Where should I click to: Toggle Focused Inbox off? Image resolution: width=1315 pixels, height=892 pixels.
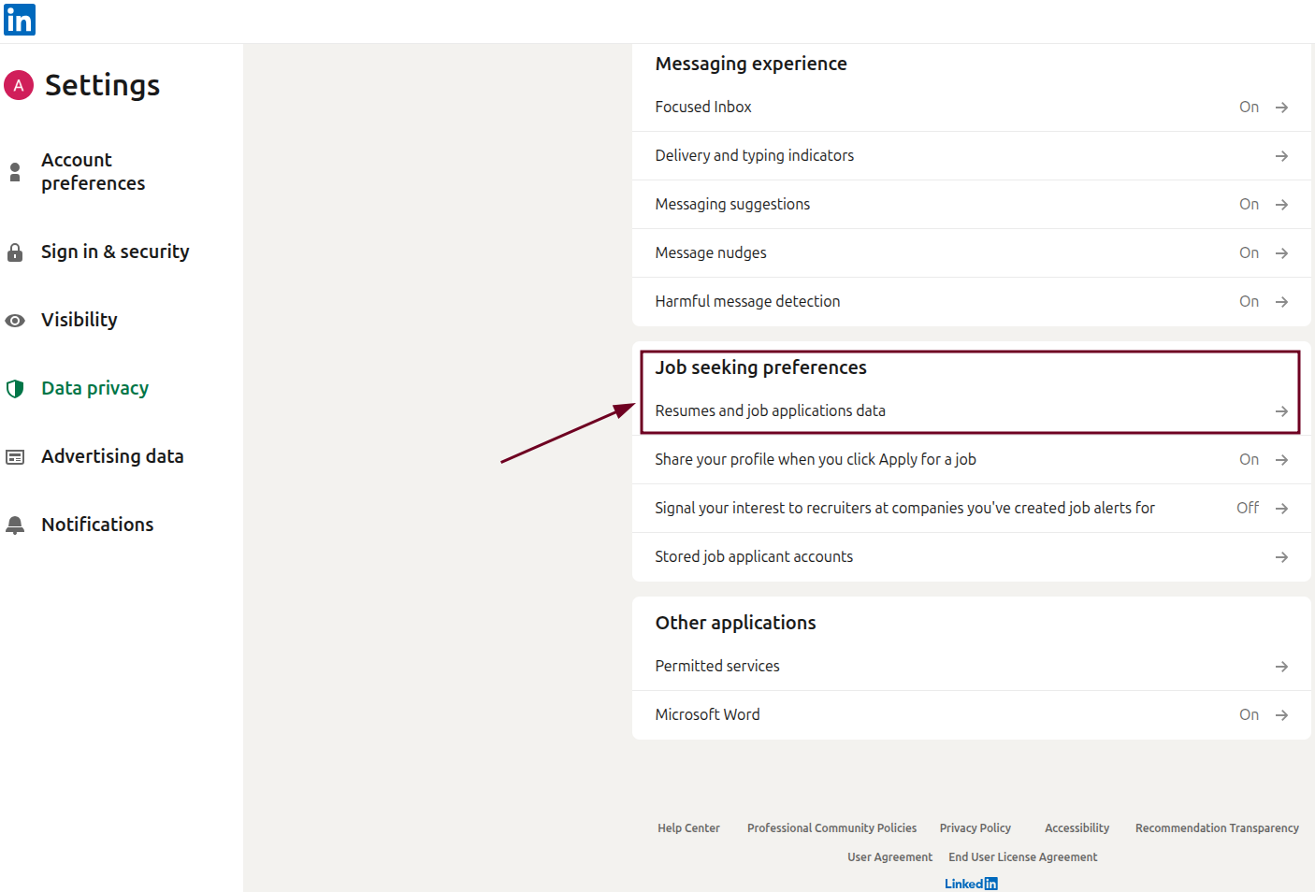tap(1250, 107)
